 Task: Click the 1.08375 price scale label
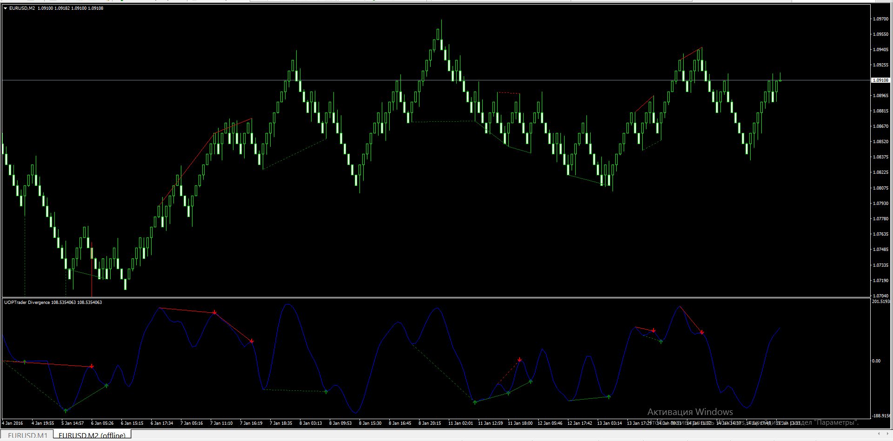(x=880, y=157)
